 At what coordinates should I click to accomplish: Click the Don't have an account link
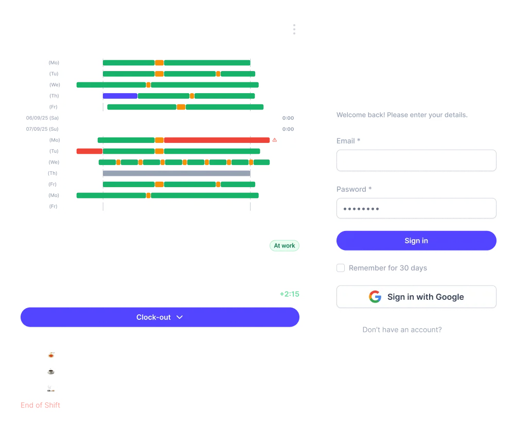point(402,330)
